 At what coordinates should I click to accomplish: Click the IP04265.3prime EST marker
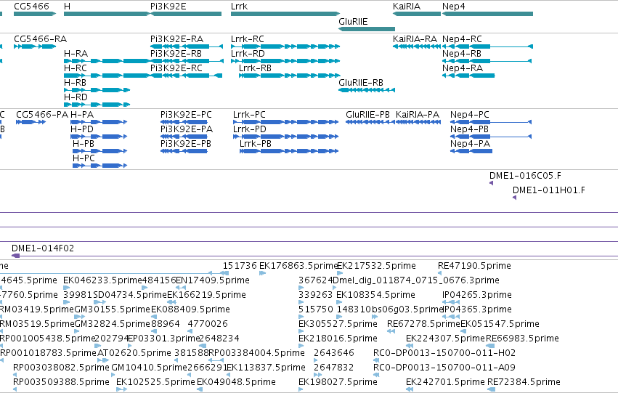click(450, 302)
